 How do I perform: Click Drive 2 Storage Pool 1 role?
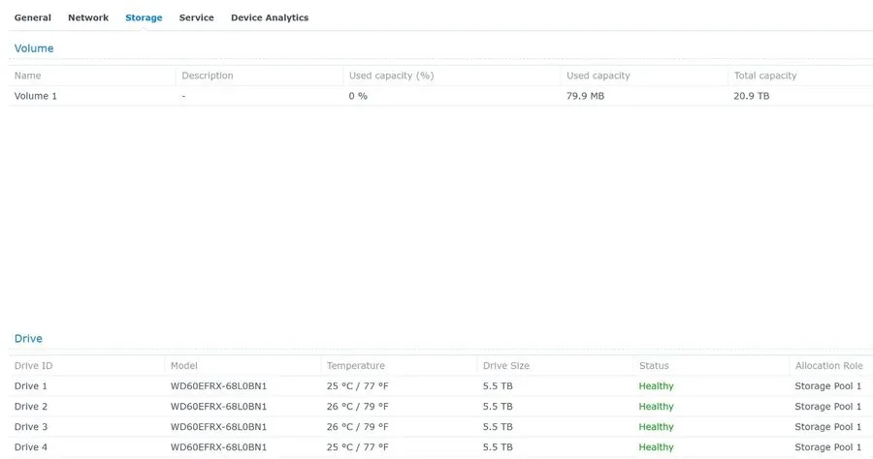tap(828, 407)
